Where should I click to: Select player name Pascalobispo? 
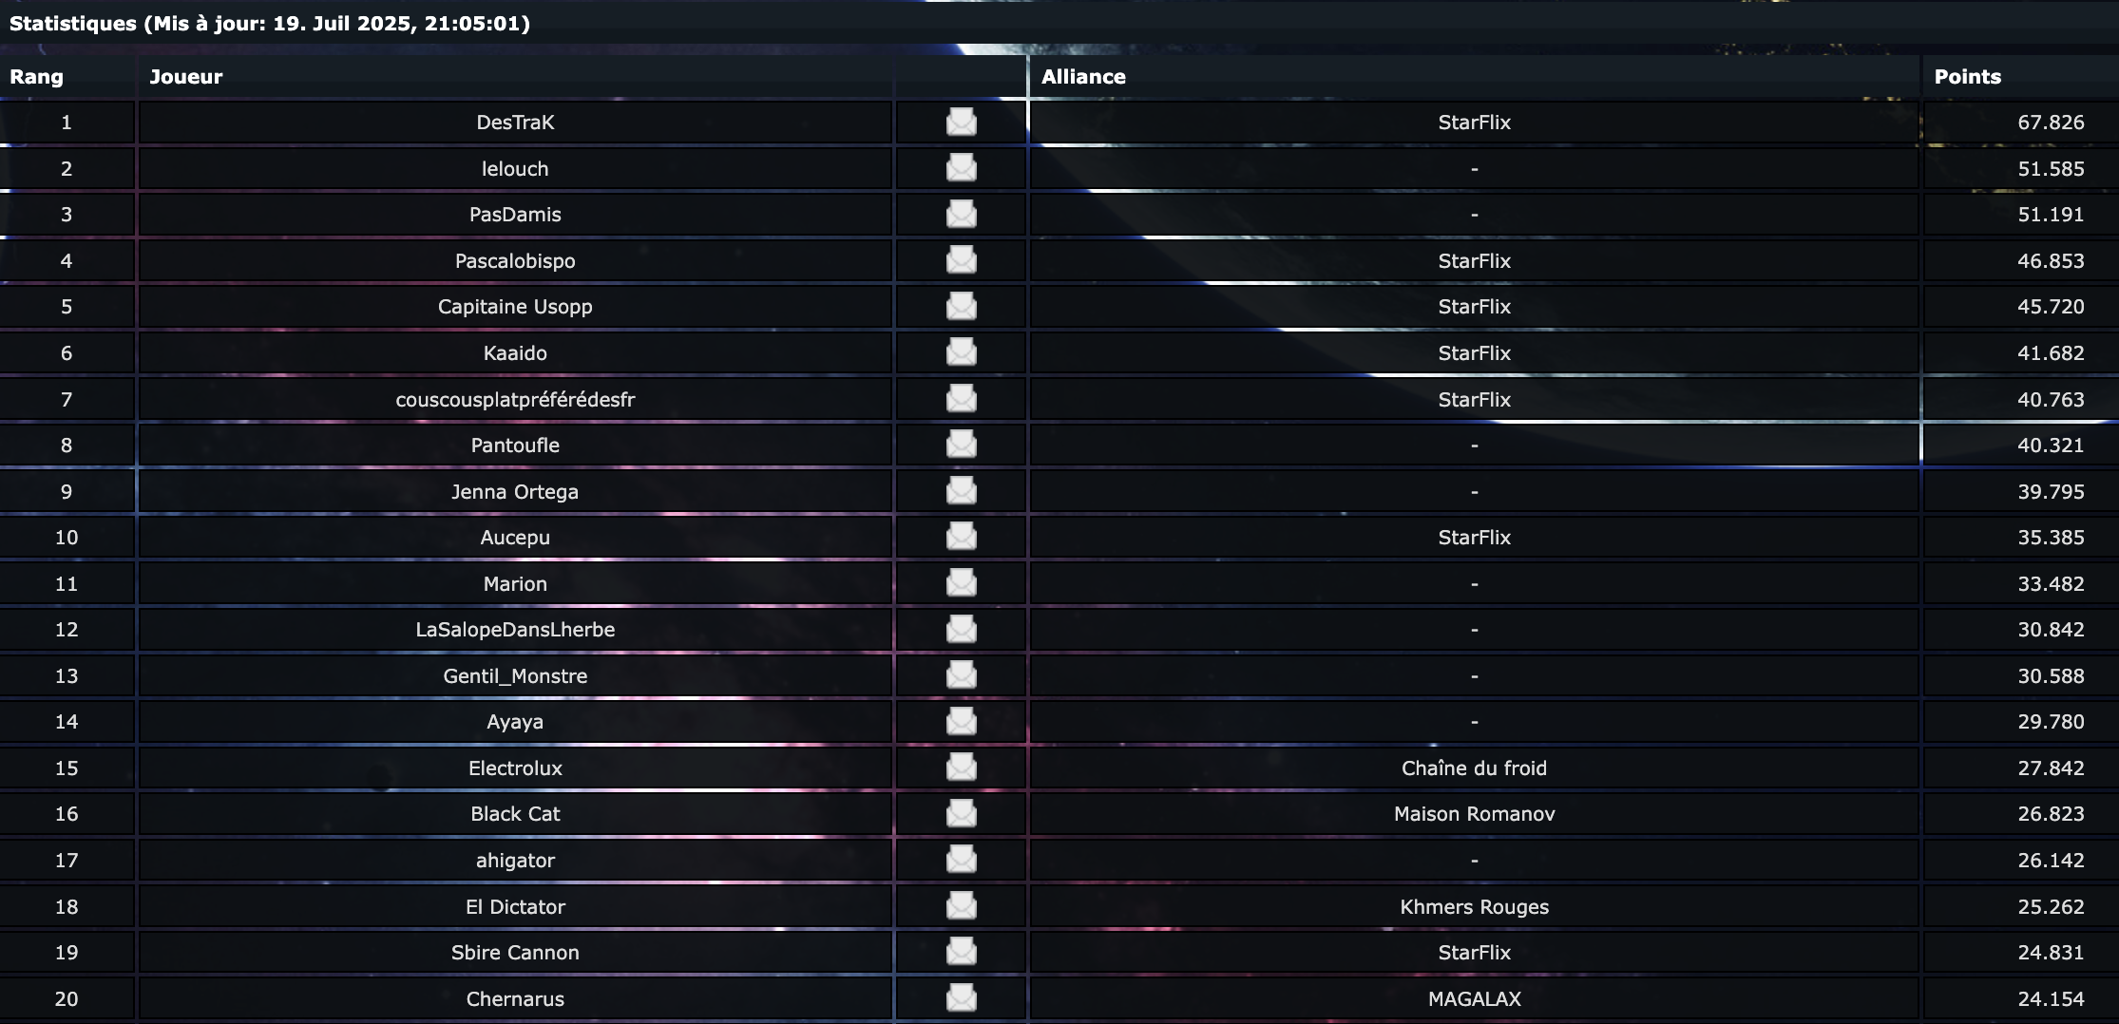[515, 261]
